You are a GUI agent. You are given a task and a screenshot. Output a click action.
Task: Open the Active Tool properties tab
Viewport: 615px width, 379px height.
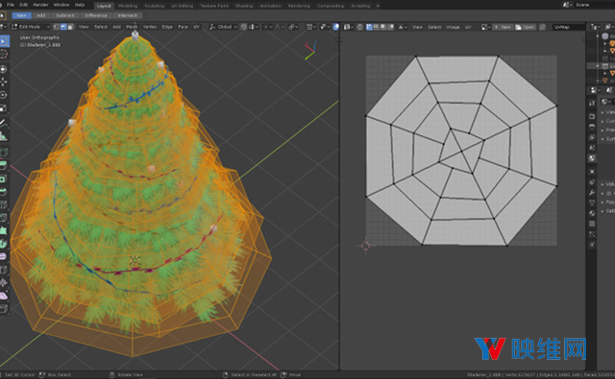[x=592, y=103]
